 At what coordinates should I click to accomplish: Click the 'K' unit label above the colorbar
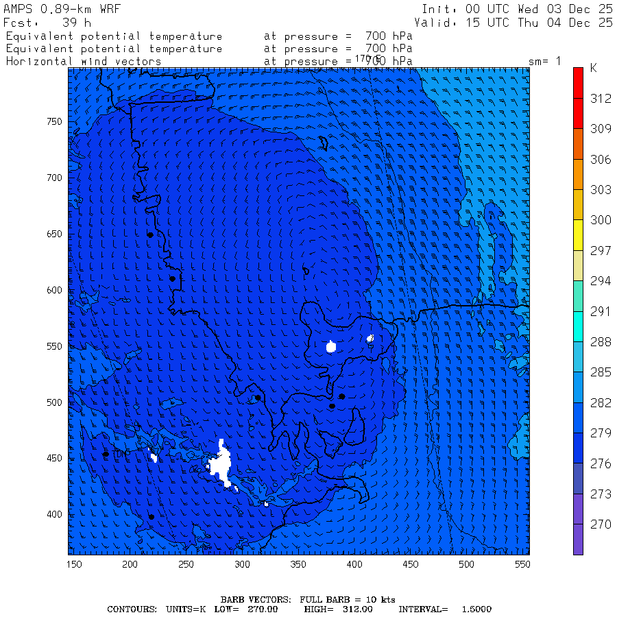point(594,68)
